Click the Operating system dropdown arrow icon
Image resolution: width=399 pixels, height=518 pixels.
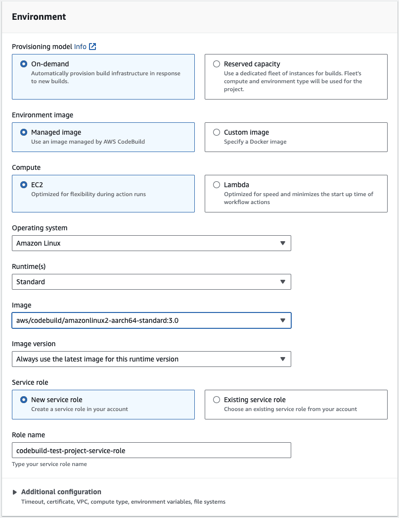point(283,243)
